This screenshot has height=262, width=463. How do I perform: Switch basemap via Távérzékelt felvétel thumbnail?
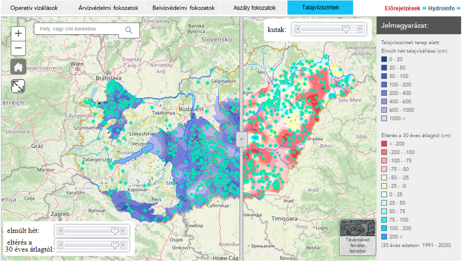point(357,237)
